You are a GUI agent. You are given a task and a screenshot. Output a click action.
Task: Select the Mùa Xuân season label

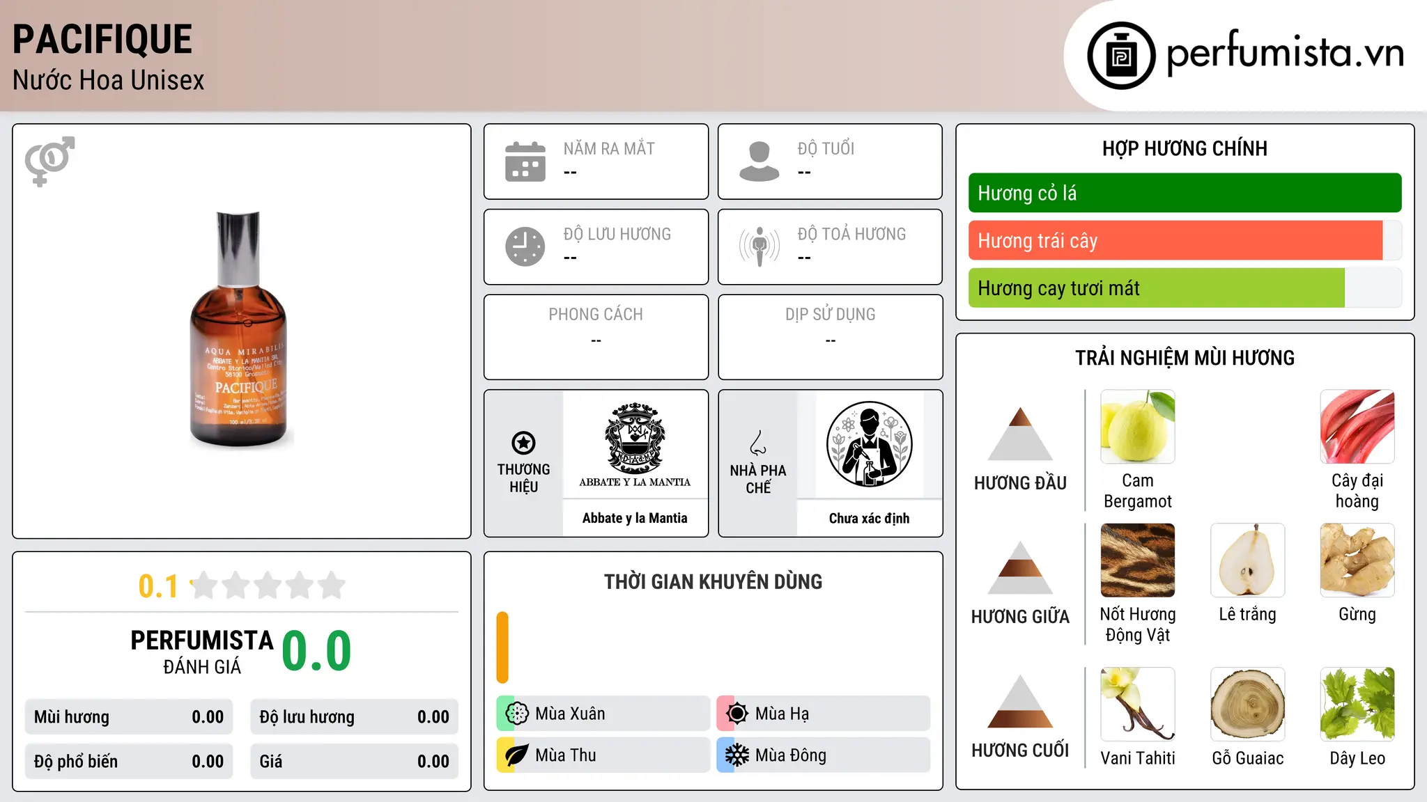pyautogui.click(x=603, y=714)
